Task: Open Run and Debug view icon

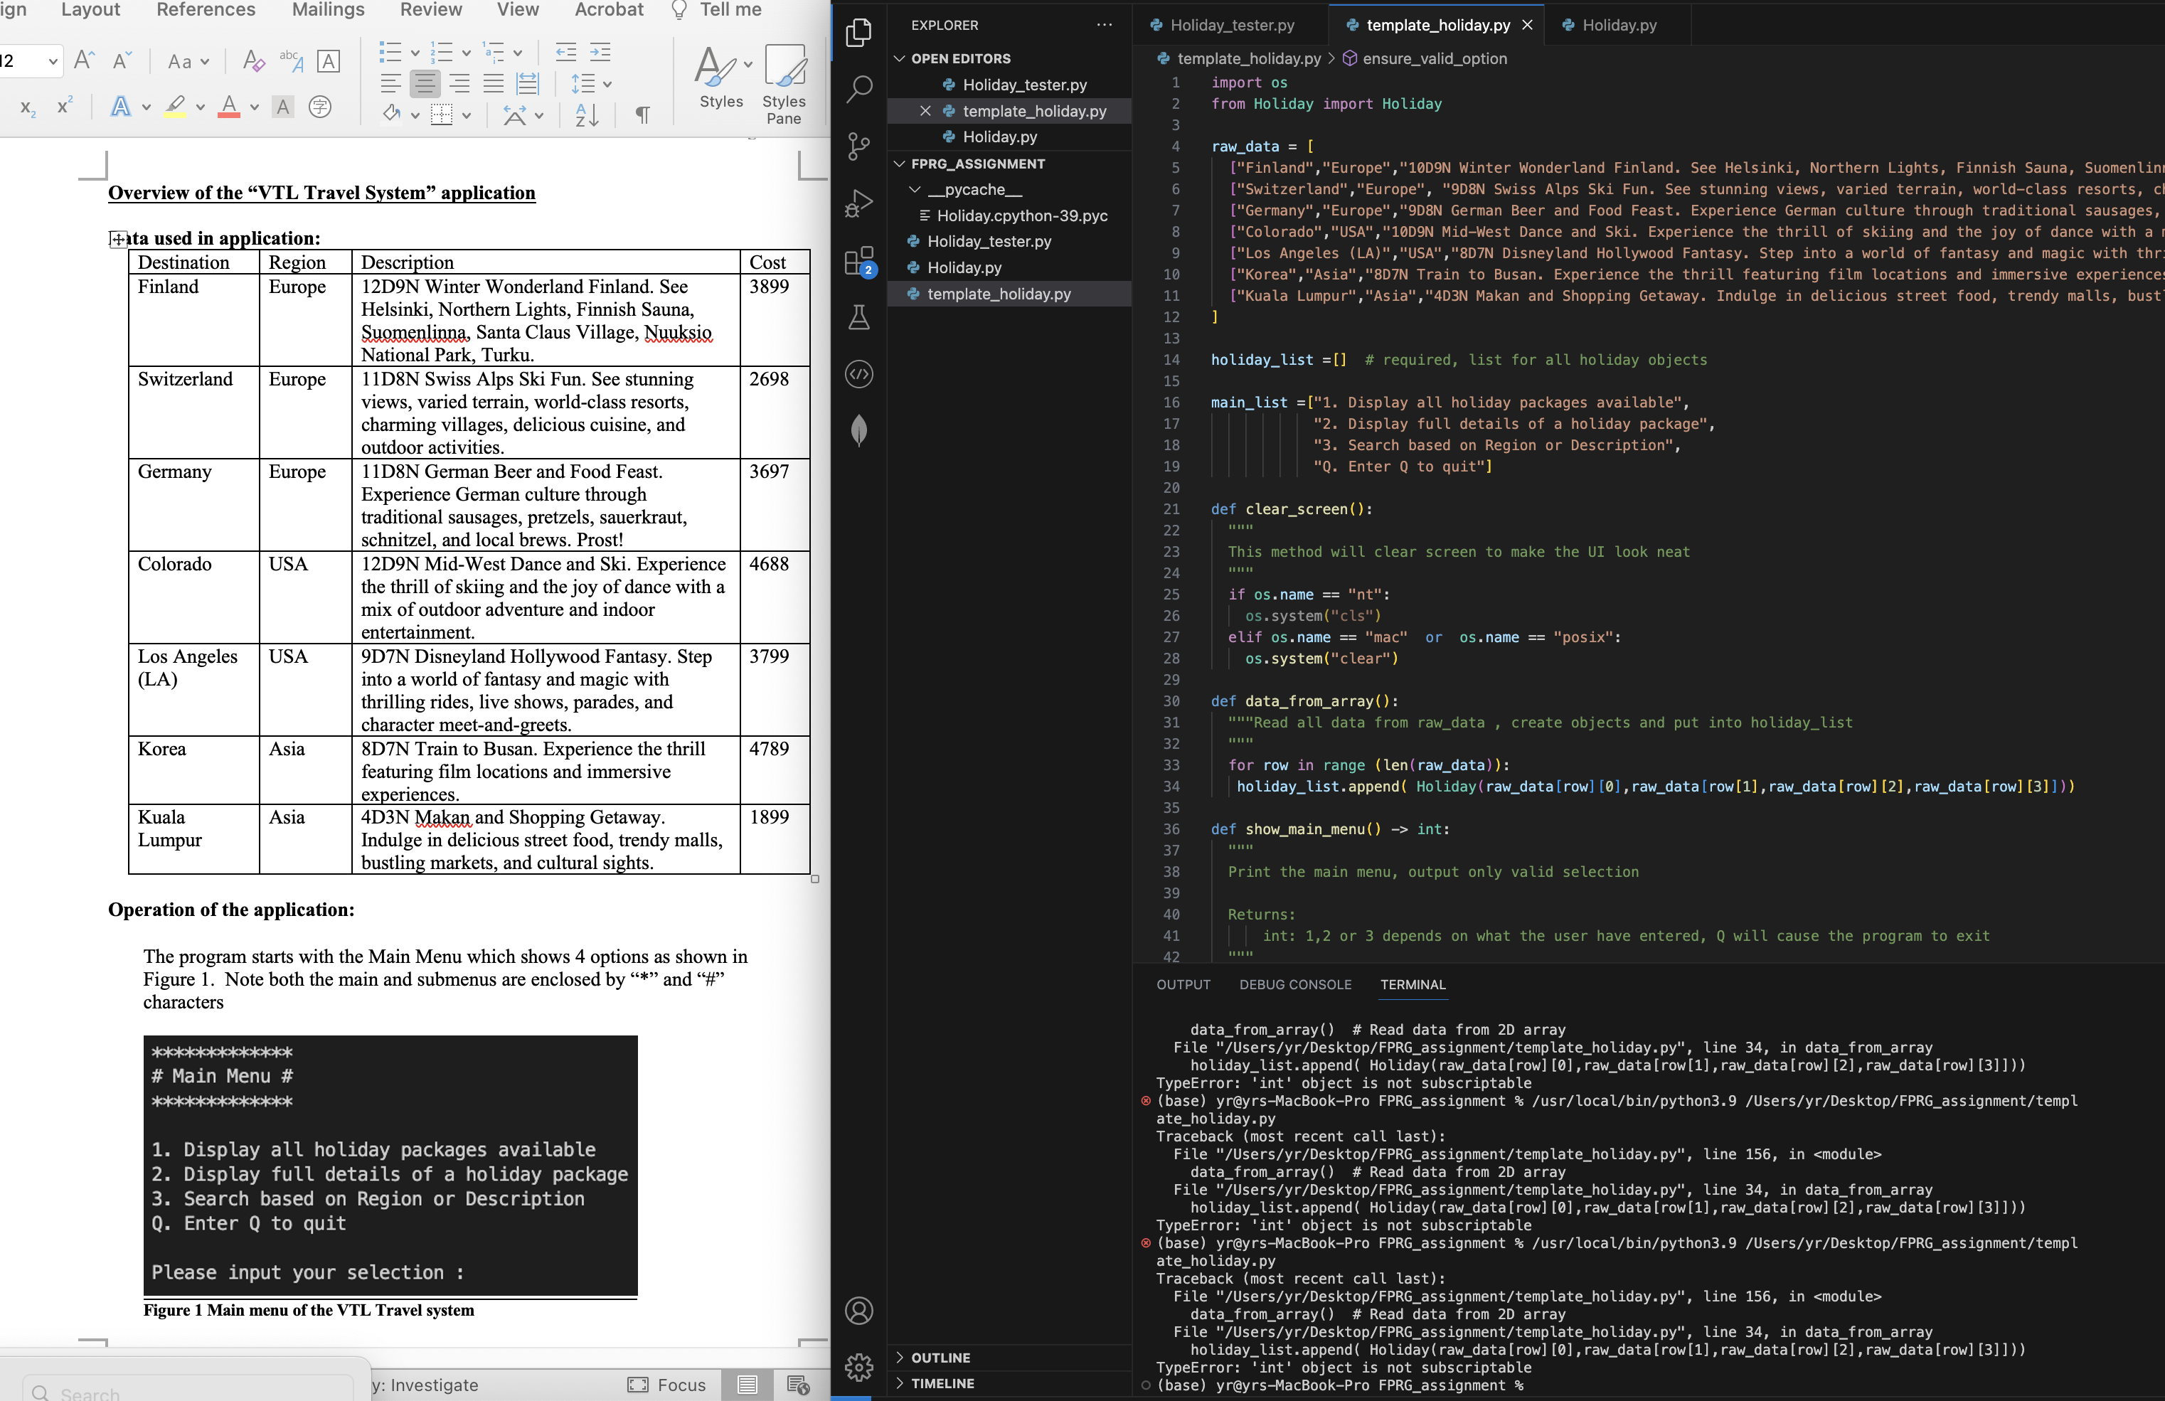Action: 858,203
